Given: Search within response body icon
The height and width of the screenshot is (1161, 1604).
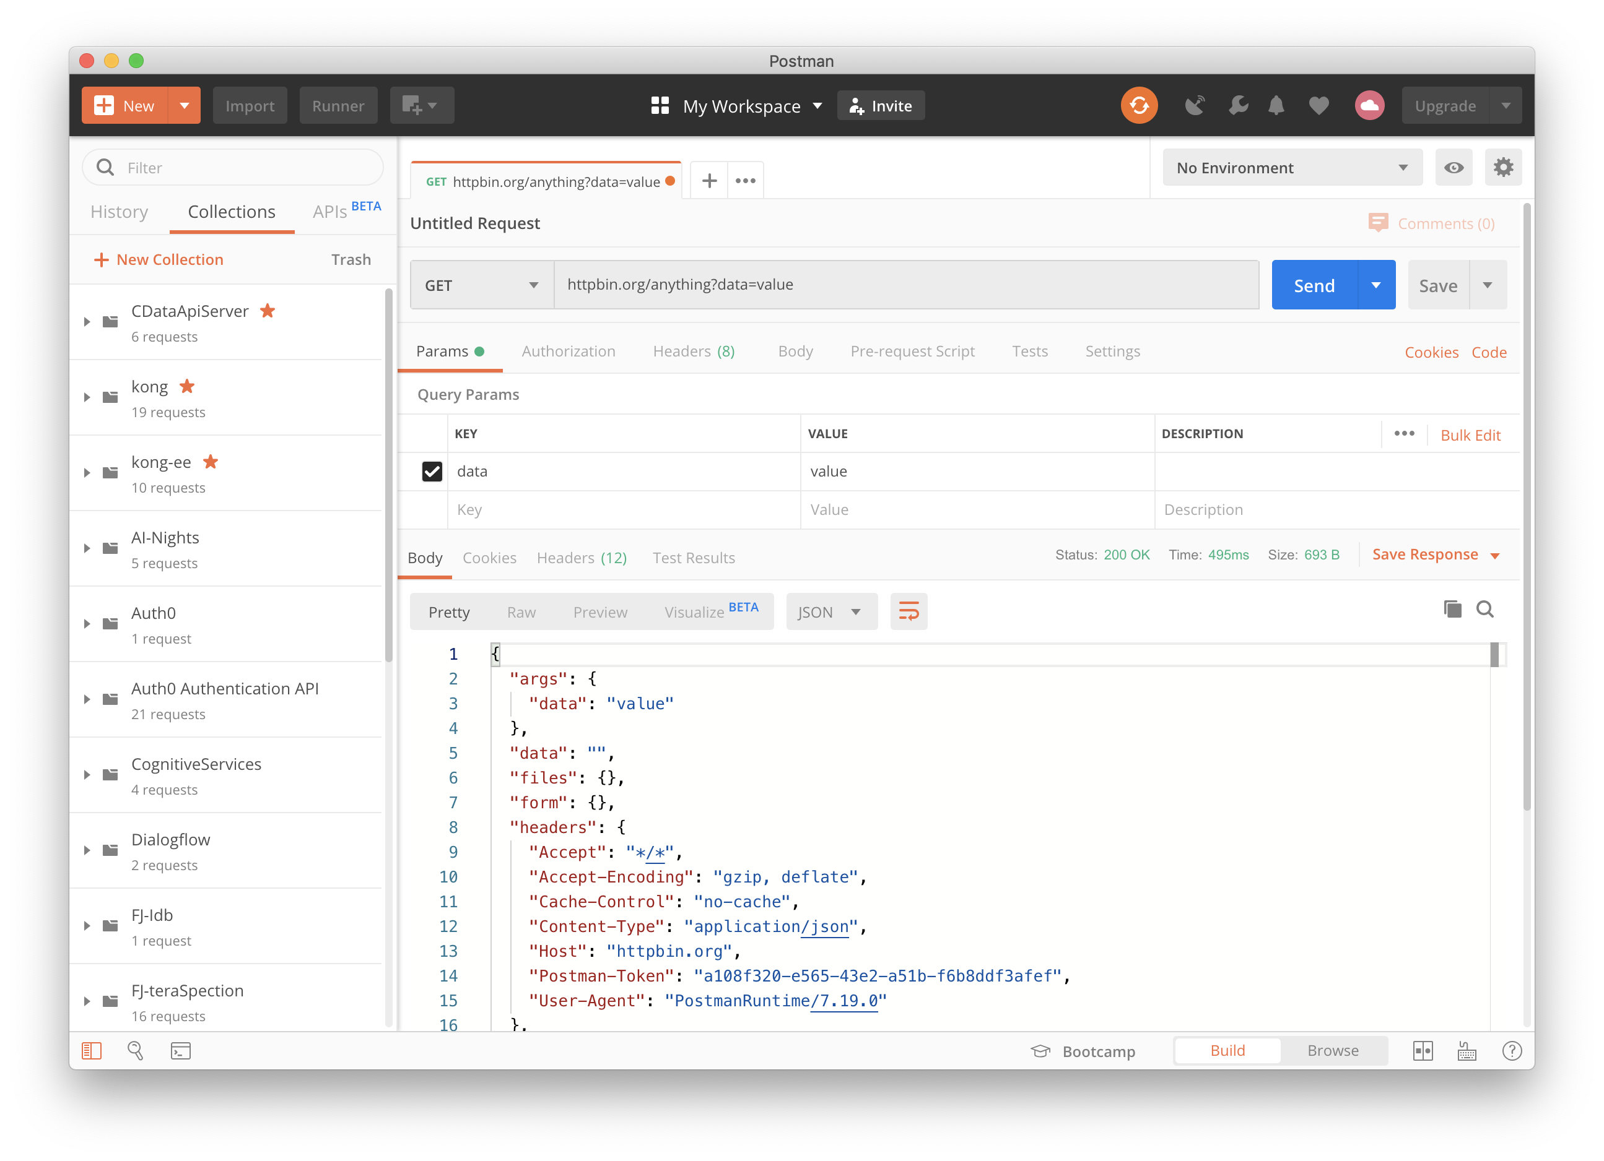Looking at the screenshot, I should click(1484, 609).
